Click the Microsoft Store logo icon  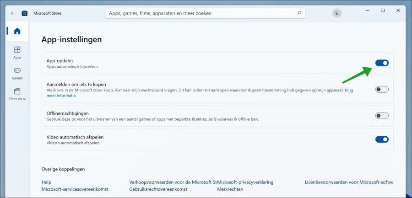coord(24,13)
